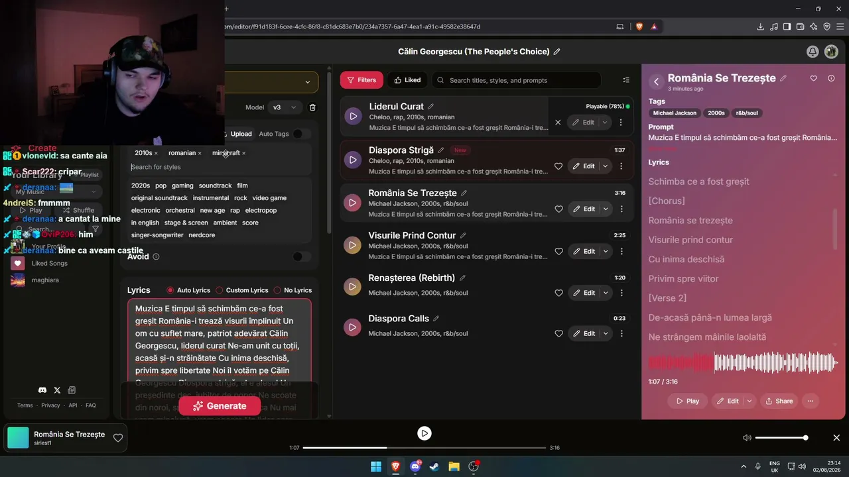Like the now-playing song in player bar
This screenshot has height=477, width=849.
(x=118, y=438)
